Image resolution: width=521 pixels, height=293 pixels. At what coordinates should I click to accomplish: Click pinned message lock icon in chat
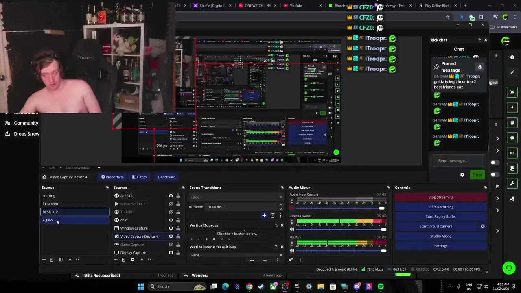(479, 67)
